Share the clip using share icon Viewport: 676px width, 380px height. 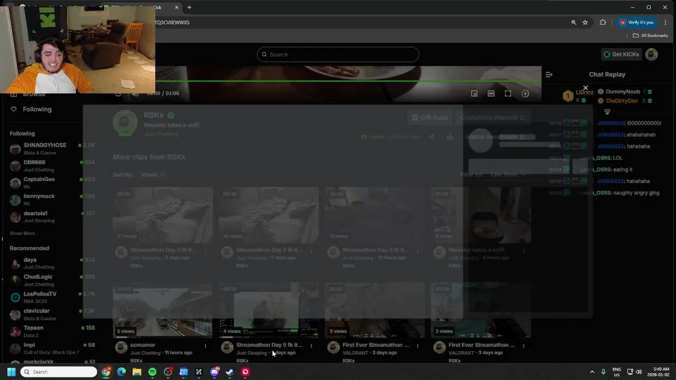tap(431, 137)
